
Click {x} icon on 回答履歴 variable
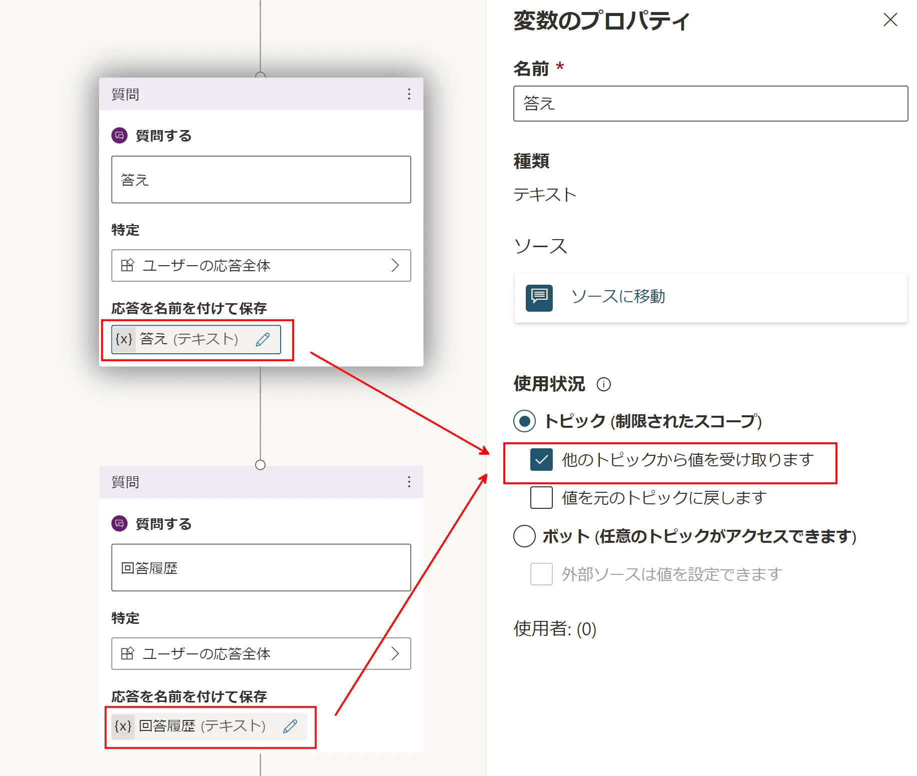click(x=123, y=726)
